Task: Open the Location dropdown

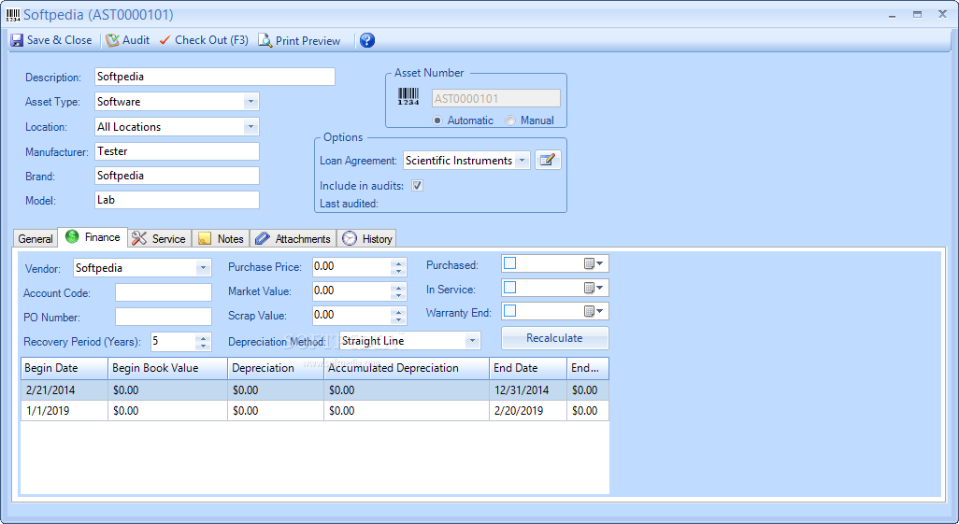Action: click(250, 127)
